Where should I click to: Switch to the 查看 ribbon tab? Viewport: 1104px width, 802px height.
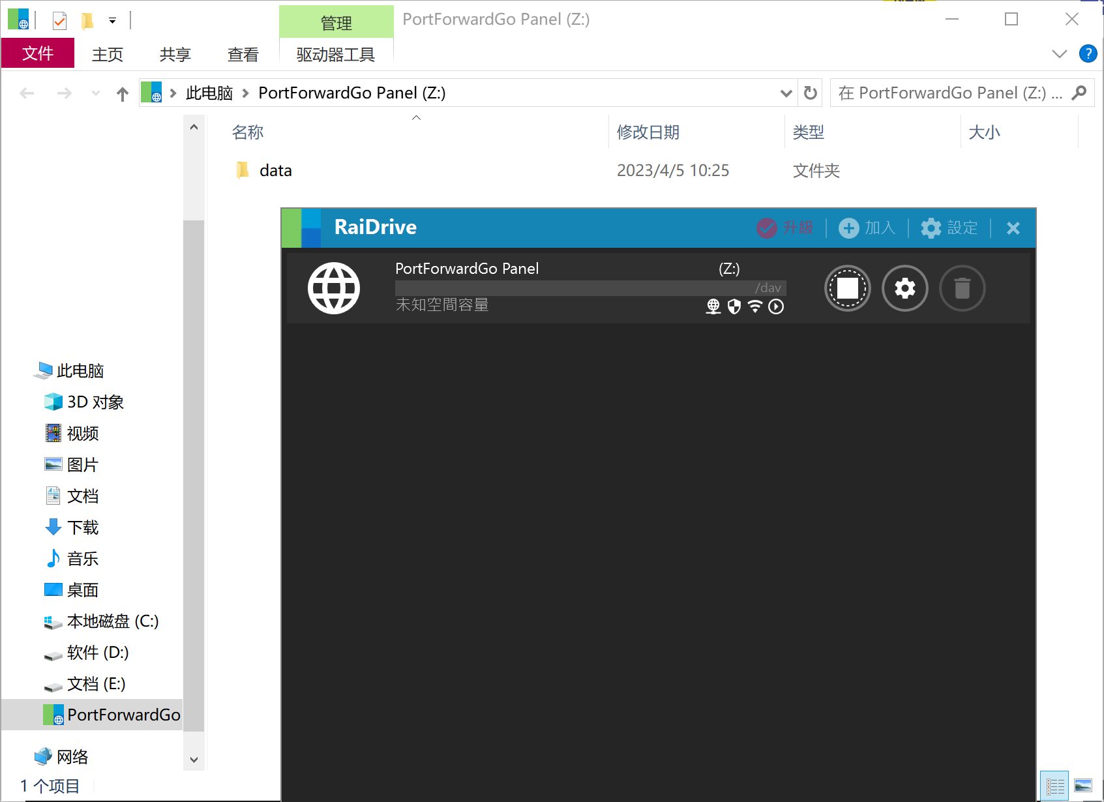click(243, 54)
